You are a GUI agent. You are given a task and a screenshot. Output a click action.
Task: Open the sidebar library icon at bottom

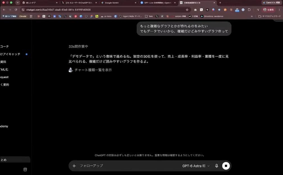point(25,169)
